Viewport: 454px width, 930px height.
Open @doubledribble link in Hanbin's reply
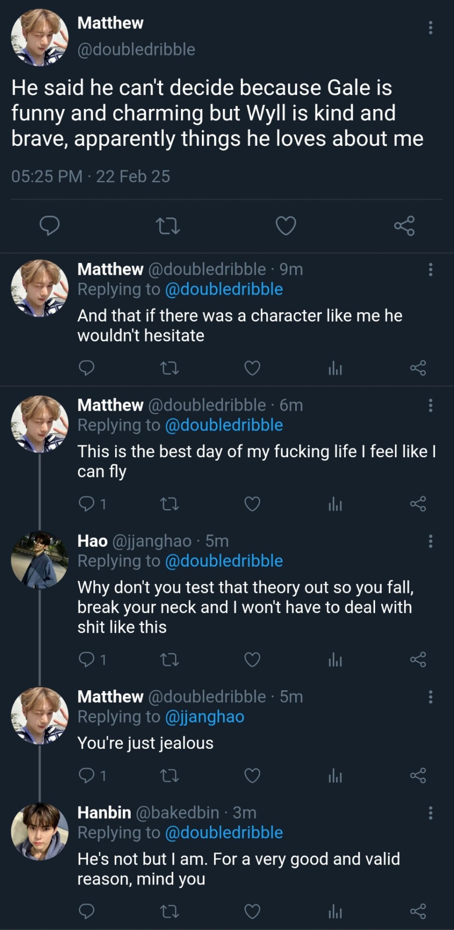click(x=224, y=833)
